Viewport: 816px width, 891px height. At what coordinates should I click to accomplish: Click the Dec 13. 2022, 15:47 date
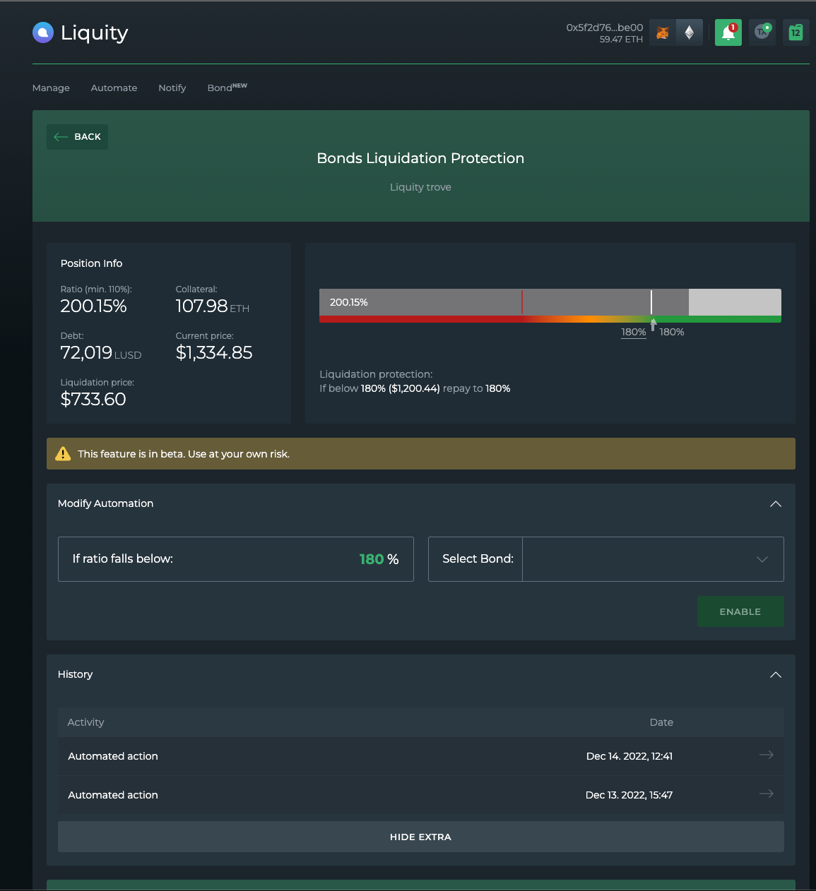(x=629, y=795)
